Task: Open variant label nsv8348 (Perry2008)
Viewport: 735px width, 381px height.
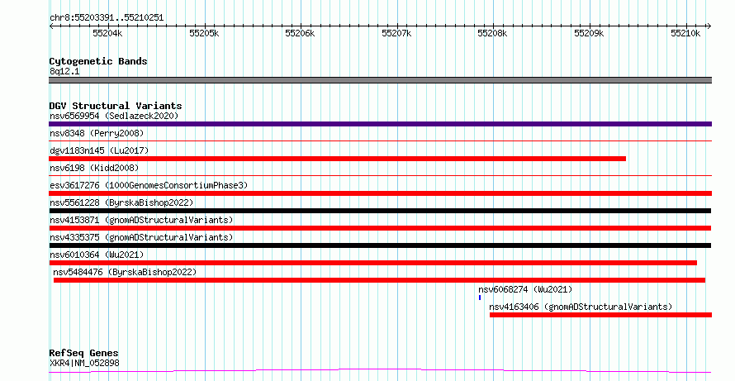Action: tap(97, 133)
